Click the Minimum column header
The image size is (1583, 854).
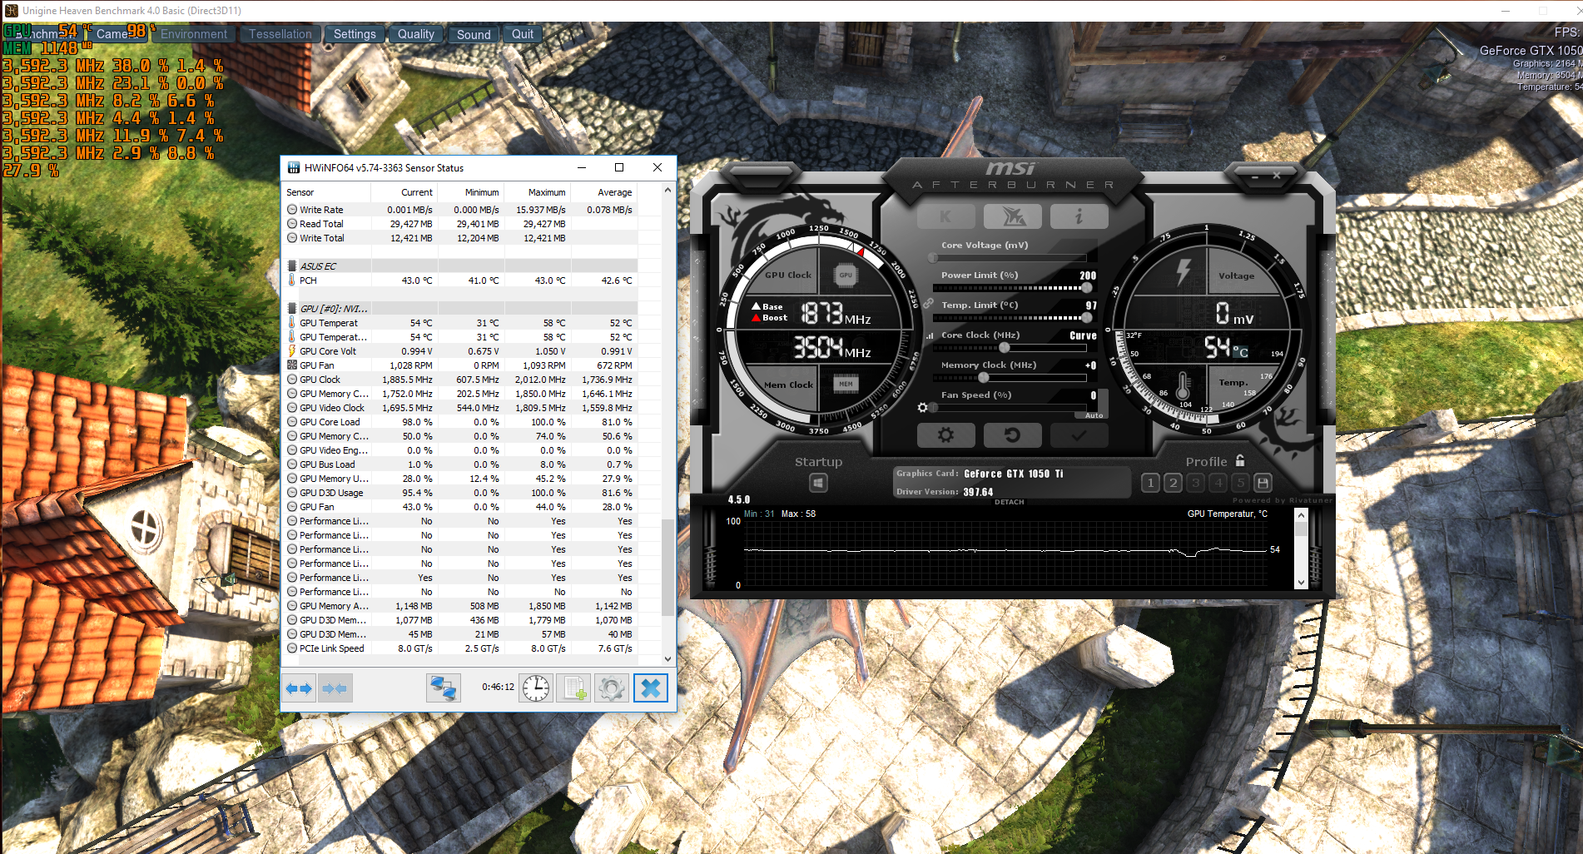tap(472, 192)
